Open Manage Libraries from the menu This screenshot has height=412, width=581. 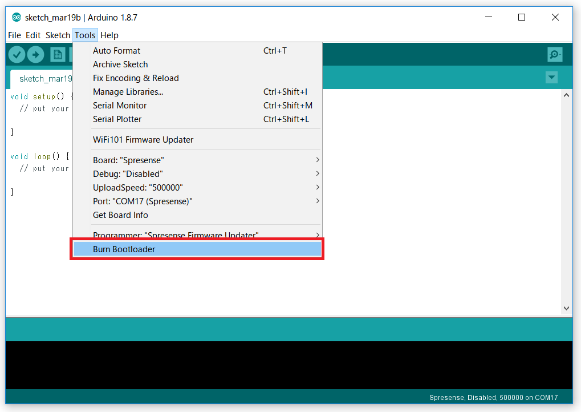coord(128,92)
